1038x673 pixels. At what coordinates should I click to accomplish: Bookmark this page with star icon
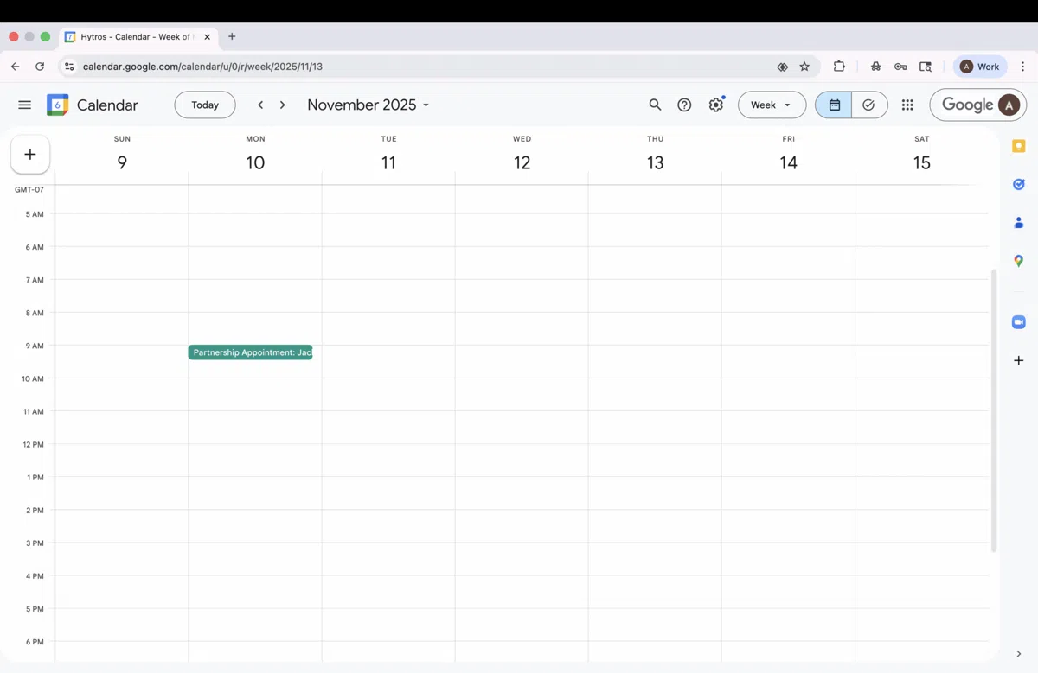click(804, 67)
